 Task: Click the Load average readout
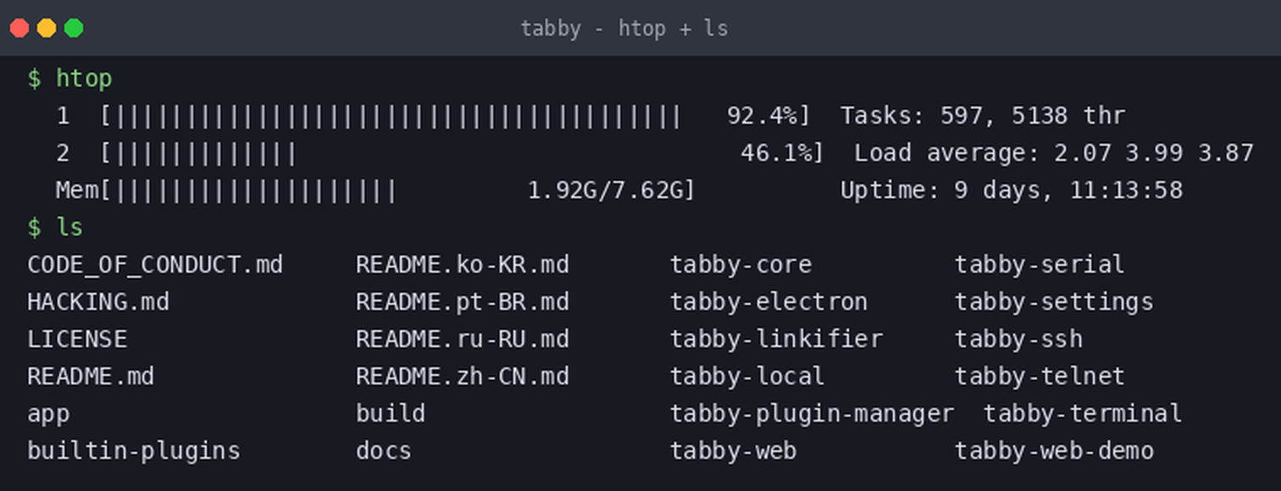(1054, 153)
